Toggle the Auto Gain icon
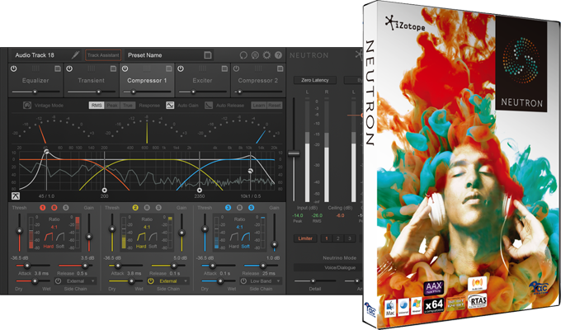Viewport: 561px width, 330px height. pos(170,106)
